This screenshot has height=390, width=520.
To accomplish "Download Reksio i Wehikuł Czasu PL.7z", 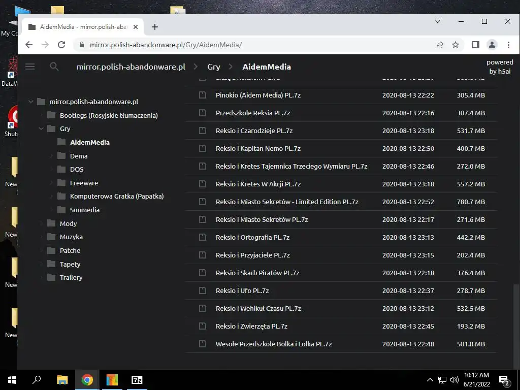I will (x=258, y=308).
